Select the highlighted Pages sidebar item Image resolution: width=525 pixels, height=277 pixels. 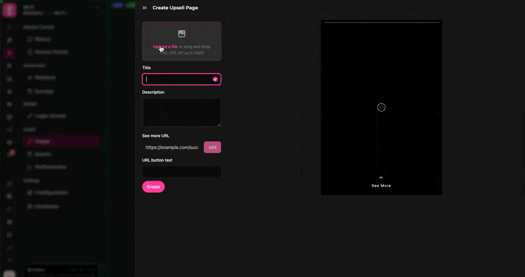(x=60, y=141)
